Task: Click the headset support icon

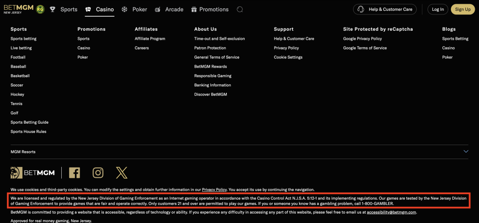Action: click(361, 9)
